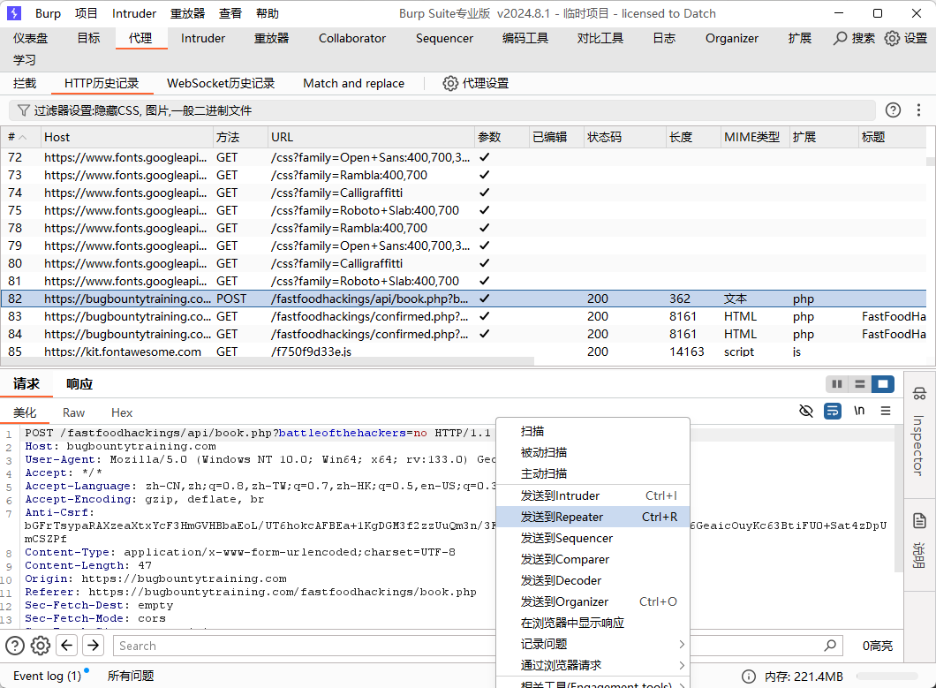The width and height of the screenshot is (936, 688).
Task: Choose 发送到Repeater from context menu
Action: (x=593, y=517)
